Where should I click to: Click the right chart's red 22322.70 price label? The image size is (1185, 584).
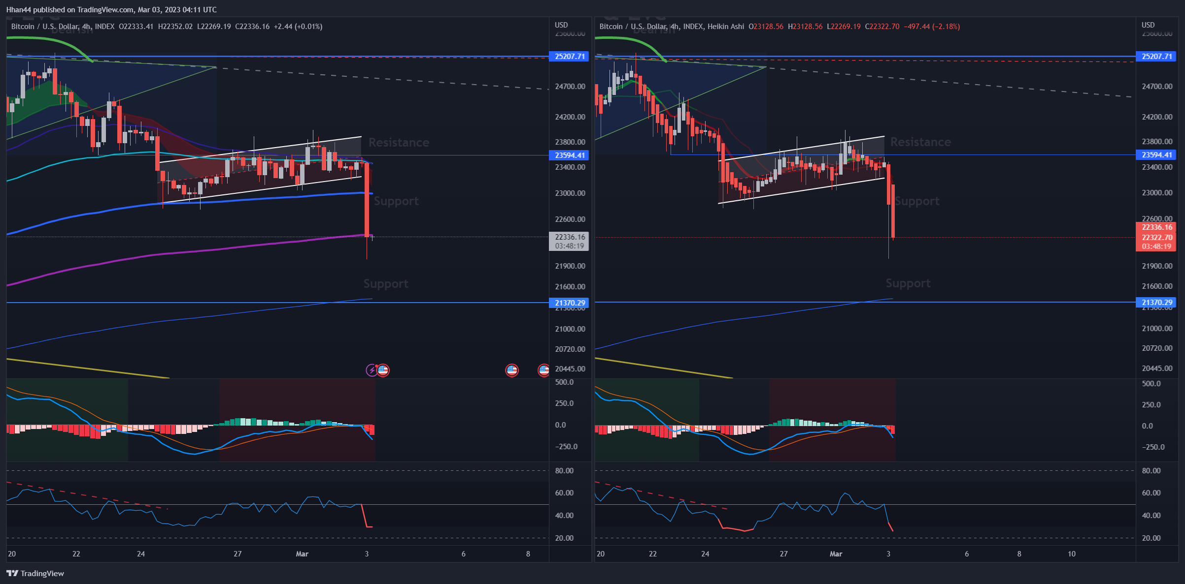(1156, 237)
